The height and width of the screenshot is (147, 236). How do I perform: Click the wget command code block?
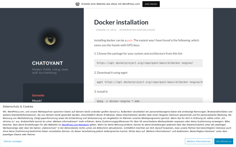[148, 82]
